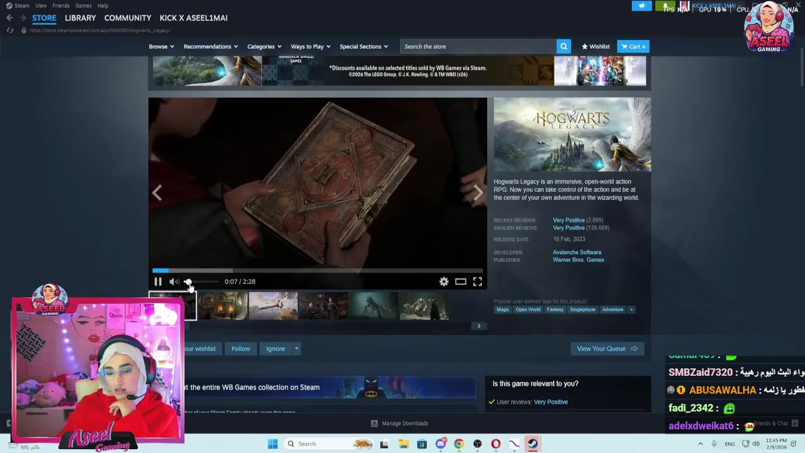Open the dropdown arrow next to Ignore
Image resolution: width=805 pixels, height=453 pixels.
tap(296, 349)
